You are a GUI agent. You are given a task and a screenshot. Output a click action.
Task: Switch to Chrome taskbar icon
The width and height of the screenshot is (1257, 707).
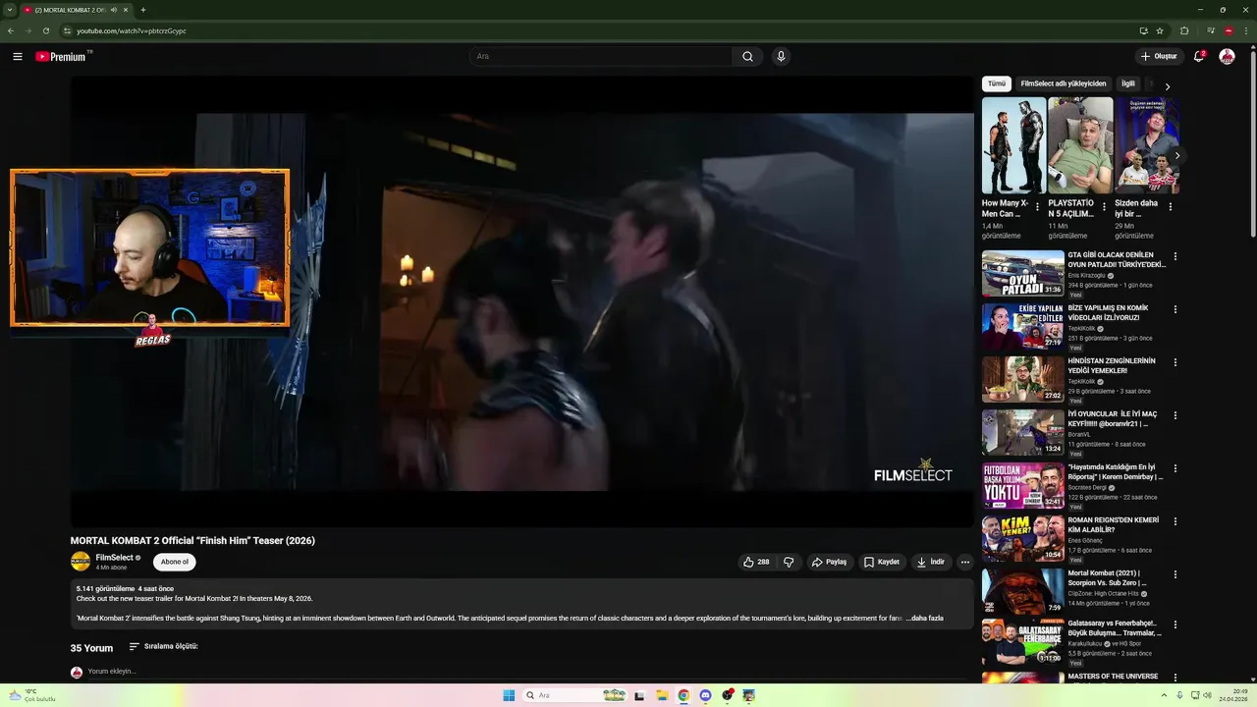tap(683, 695)
